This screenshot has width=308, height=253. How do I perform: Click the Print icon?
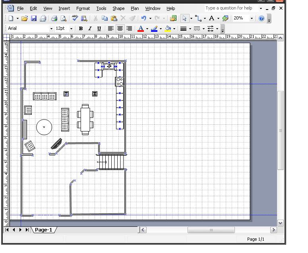click(54, 18)
